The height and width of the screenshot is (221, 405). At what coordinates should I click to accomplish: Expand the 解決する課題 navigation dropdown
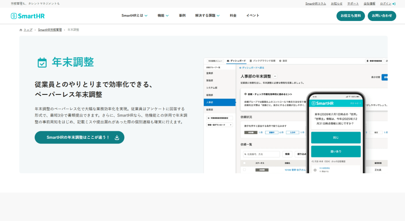(207, 15)
